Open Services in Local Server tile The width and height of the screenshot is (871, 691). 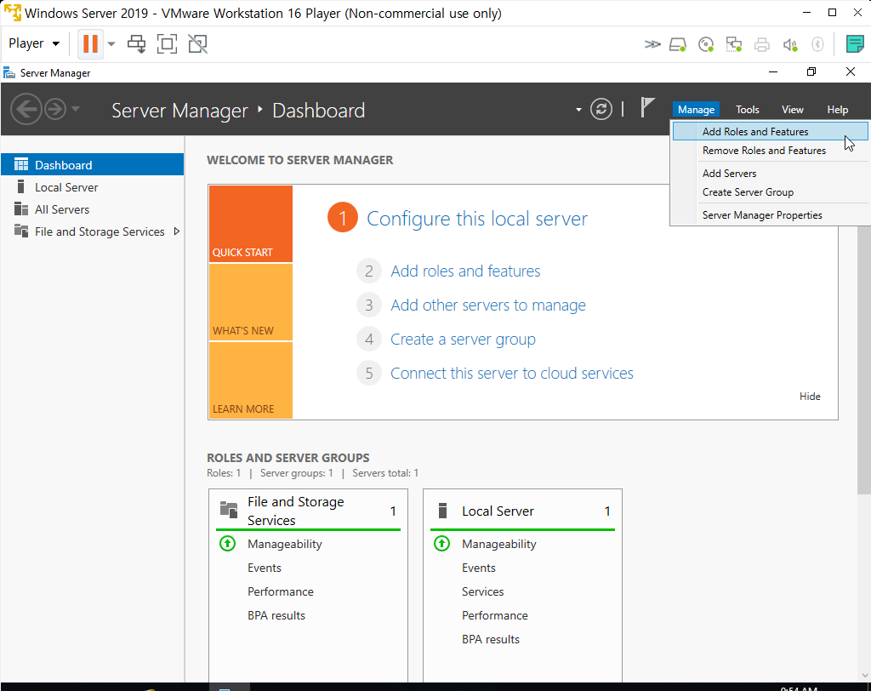[x=483, y=591]
